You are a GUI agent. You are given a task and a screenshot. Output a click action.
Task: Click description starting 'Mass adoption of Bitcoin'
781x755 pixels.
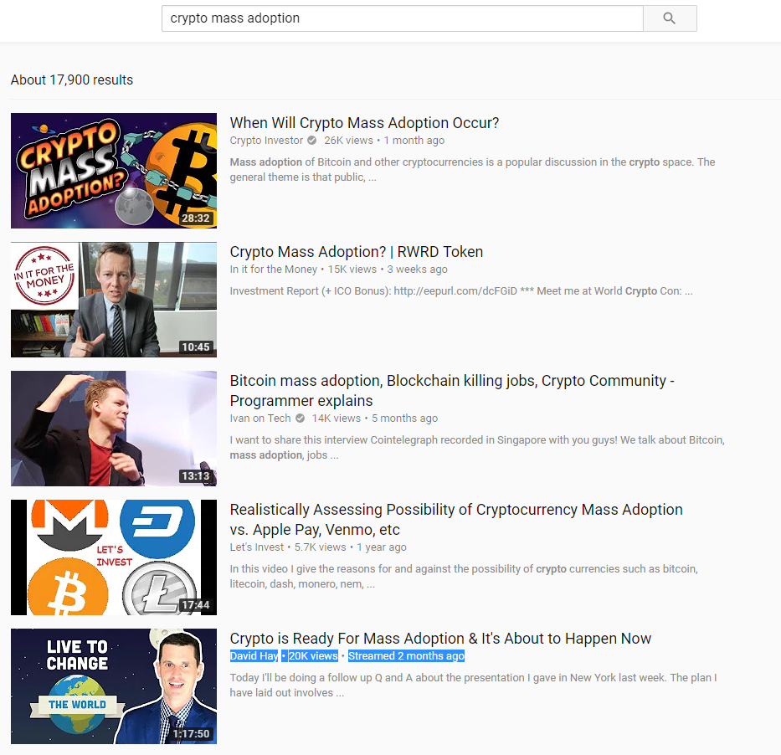472,170
